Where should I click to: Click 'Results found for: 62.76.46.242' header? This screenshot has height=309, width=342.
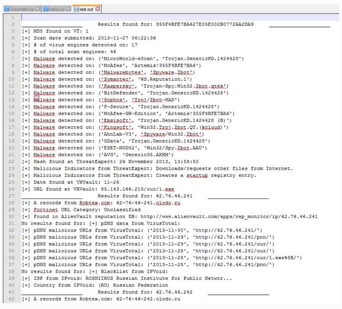pos(145,292)
